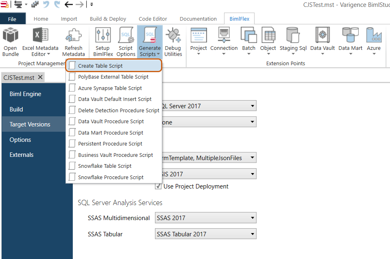390x259 pixels.
Task: Open the Open Bundle tool
Action: (x=11, y=42)
